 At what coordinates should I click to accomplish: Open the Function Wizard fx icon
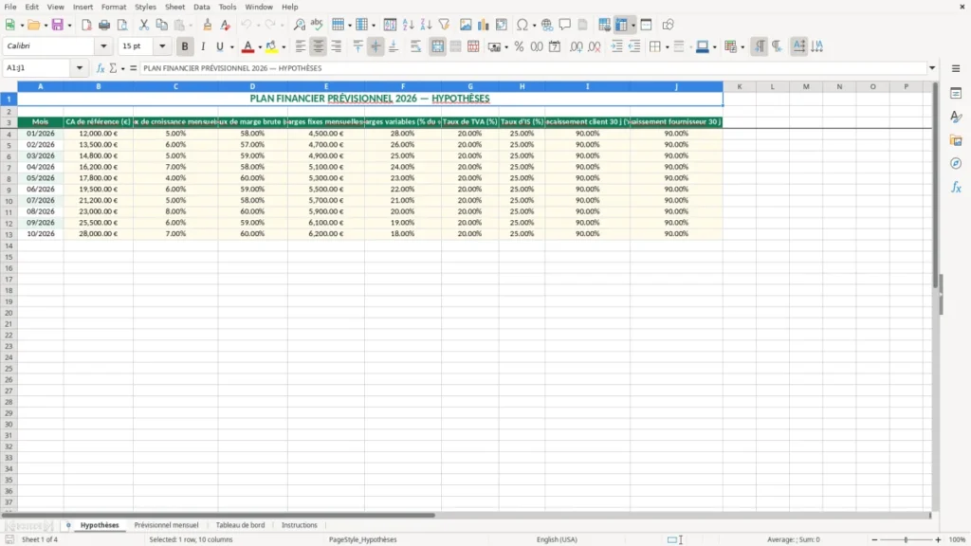tap(101, 68)
